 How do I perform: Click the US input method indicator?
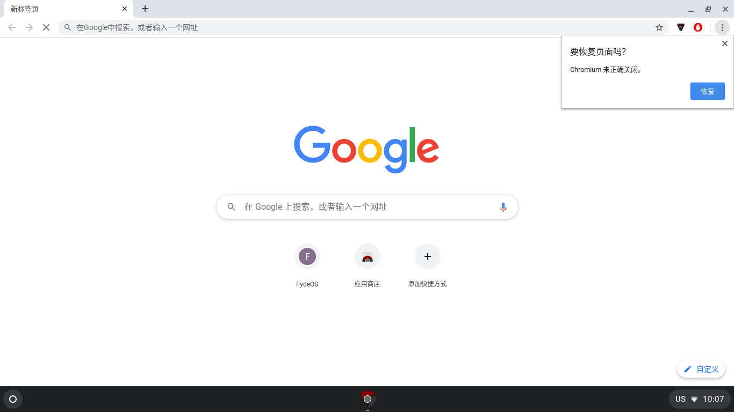(x=680, y=399)
